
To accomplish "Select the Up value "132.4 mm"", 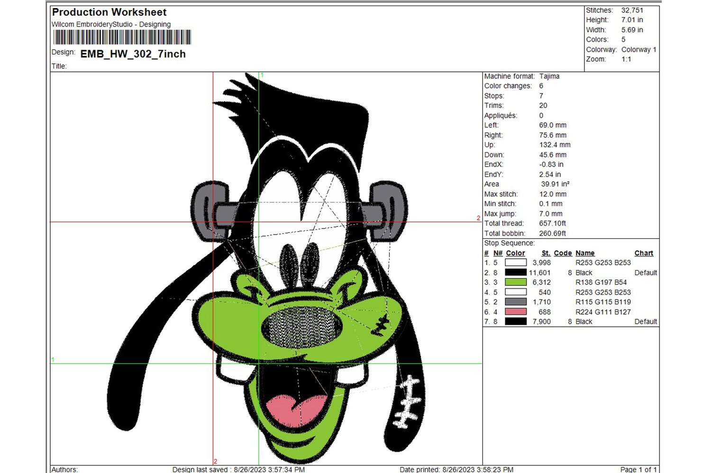I will [x=555, y=145].
